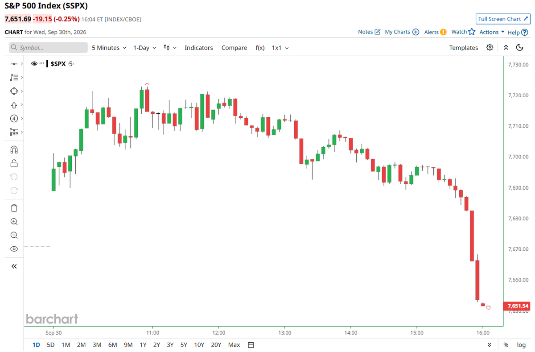535x352 pixels.
Task: Open the Help link
Action: click(517, 32)
